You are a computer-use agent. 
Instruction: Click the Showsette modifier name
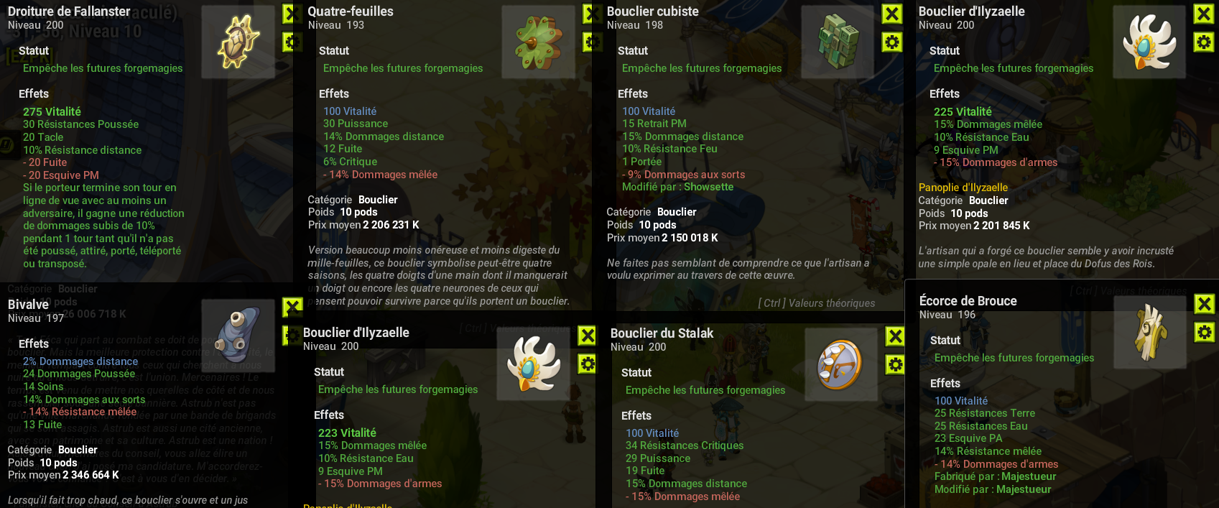(708, 187)
